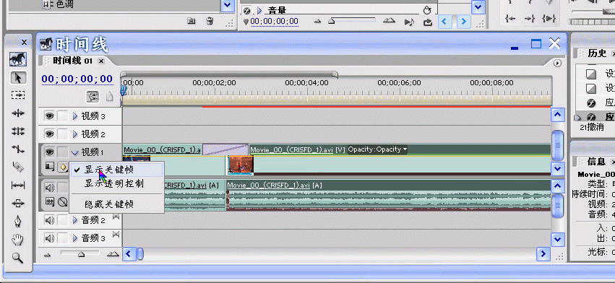Toggle the timeline Snap button
The height and width of the screenshot is (283, 615).
(93, 96)
